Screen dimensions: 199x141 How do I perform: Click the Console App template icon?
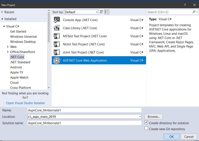(57, 20)
